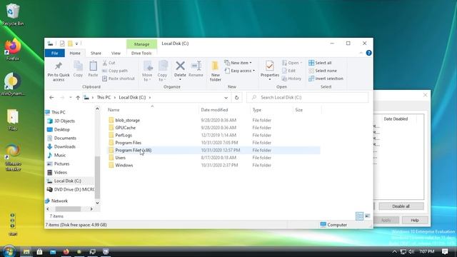Switch to the View ribbon tab

click(x=116, y=53)
